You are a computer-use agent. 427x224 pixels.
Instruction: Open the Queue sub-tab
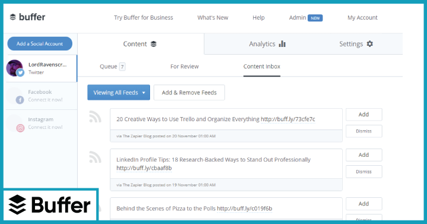[x=113, y=67]
